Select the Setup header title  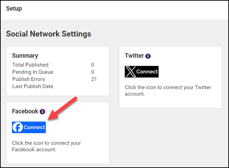click(x=14, y=9)
